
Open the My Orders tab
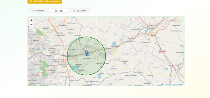(x=79, y=11)
